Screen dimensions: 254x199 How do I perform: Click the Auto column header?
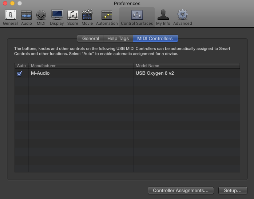click(x=21, y=66)
